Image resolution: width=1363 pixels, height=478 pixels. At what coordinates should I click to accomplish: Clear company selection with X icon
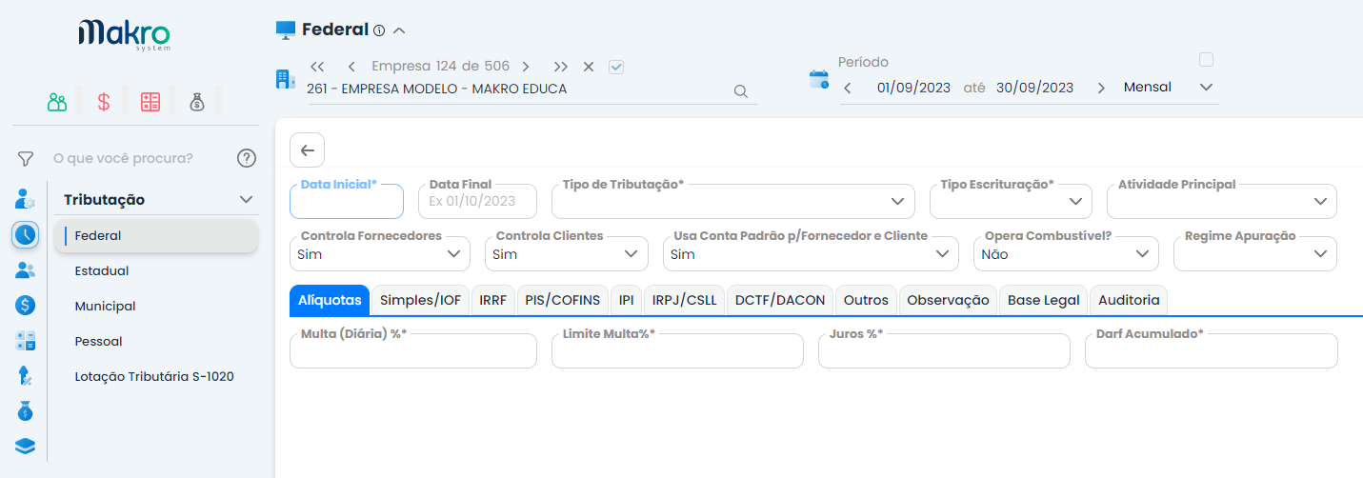click(x=589, y=67)
